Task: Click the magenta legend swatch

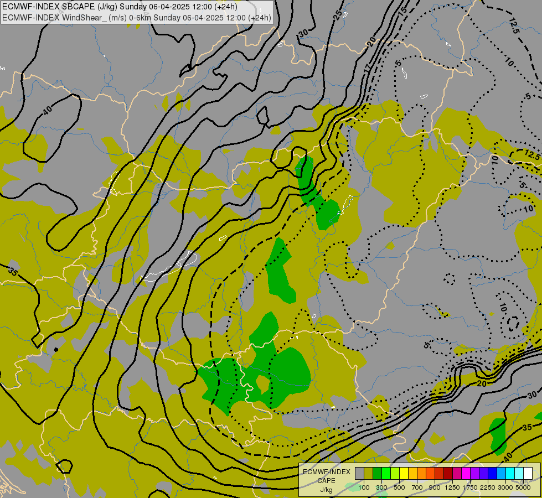Action: [x=466, y=473]
